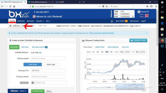Image resolution: width=166 pixels, height=93 pixels.
Task: Open a new browser tab
Action: click(84, 2)
